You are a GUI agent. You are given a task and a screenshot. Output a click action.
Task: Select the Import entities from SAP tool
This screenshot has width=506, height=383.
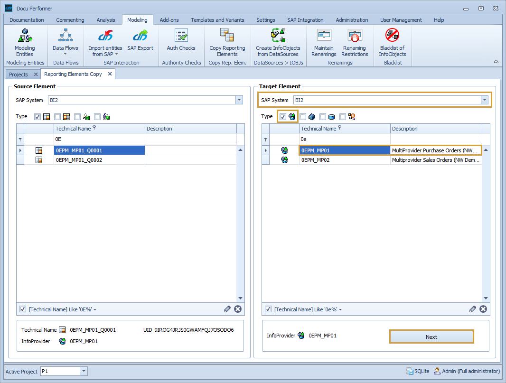(105, 43)
